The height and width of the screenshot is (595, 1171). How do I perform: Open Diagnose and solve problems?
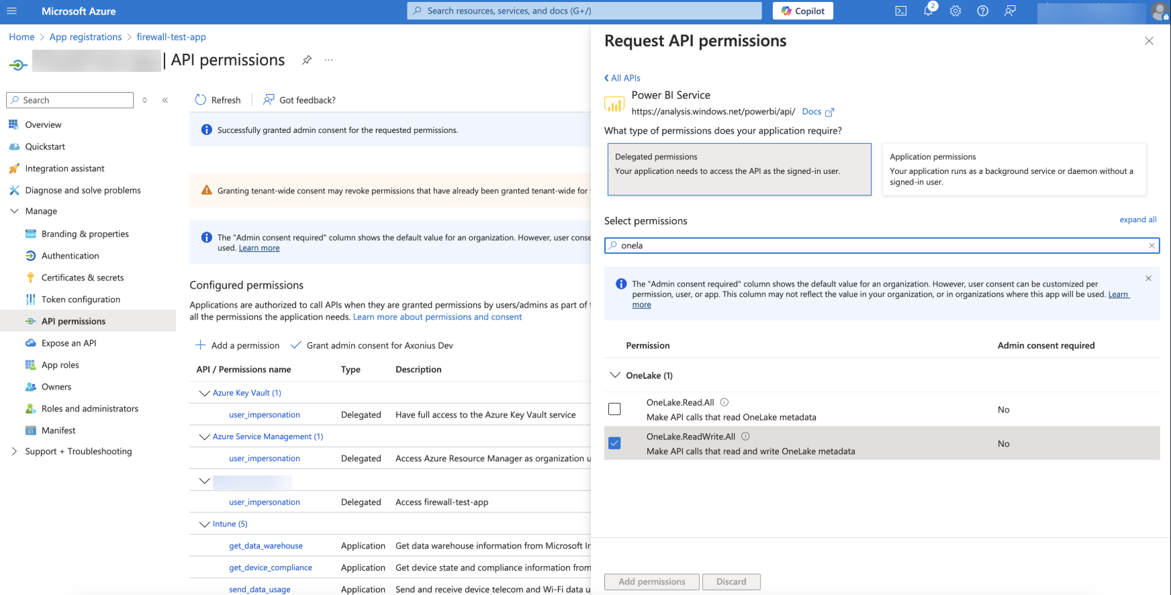pyautogui.click(x=83, y=190)
